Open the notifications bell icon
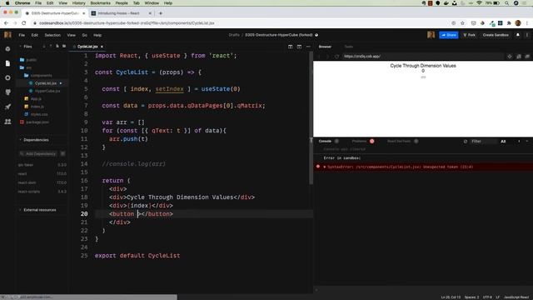Screen dimensions: 533x300 click(518, 35)
